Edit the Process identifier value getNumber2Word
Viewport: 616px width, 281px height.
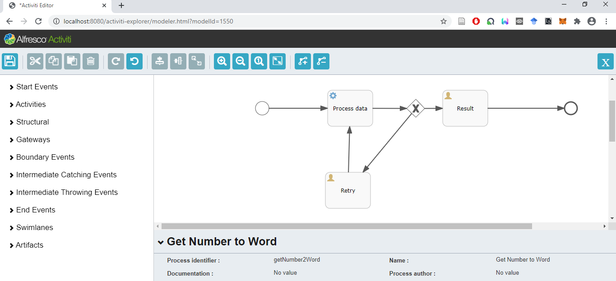[x=296, y=260]
